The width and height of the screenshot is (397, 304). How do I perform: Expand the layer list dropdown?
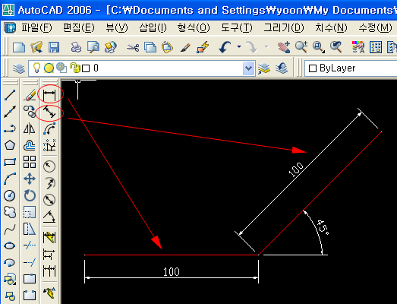point(248,68)
